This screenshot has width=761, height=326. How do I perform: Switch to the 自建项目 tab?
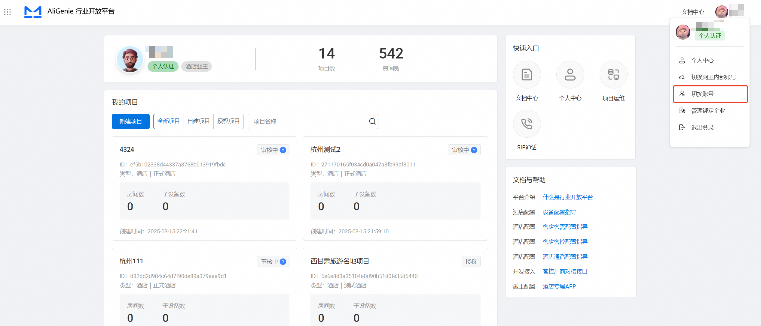point(198,121)
